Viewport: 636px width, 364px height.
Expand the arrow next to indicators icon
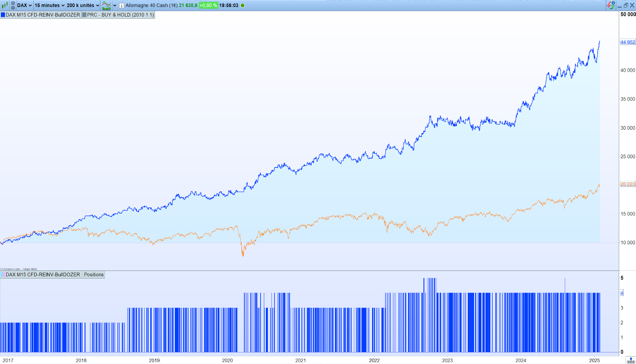[115, 5]
